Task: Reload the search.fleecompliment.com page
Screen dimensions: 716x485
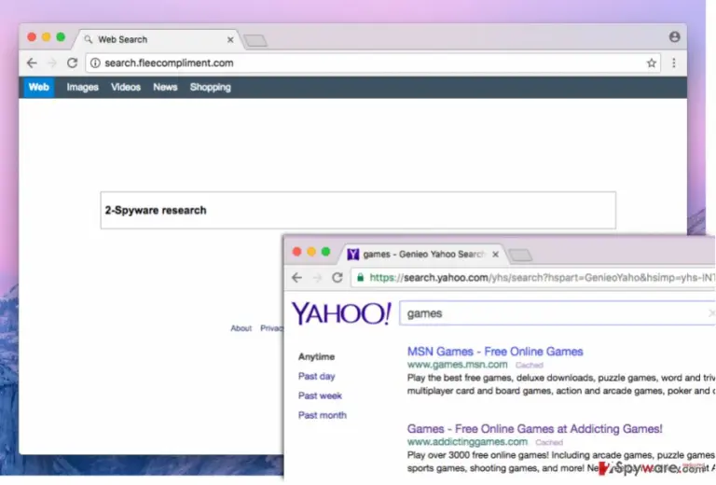Action: [x=72, y=63]
